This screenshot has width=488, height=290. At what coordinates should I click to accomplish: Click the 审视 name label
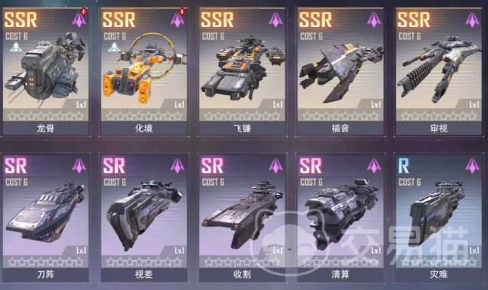439,128
